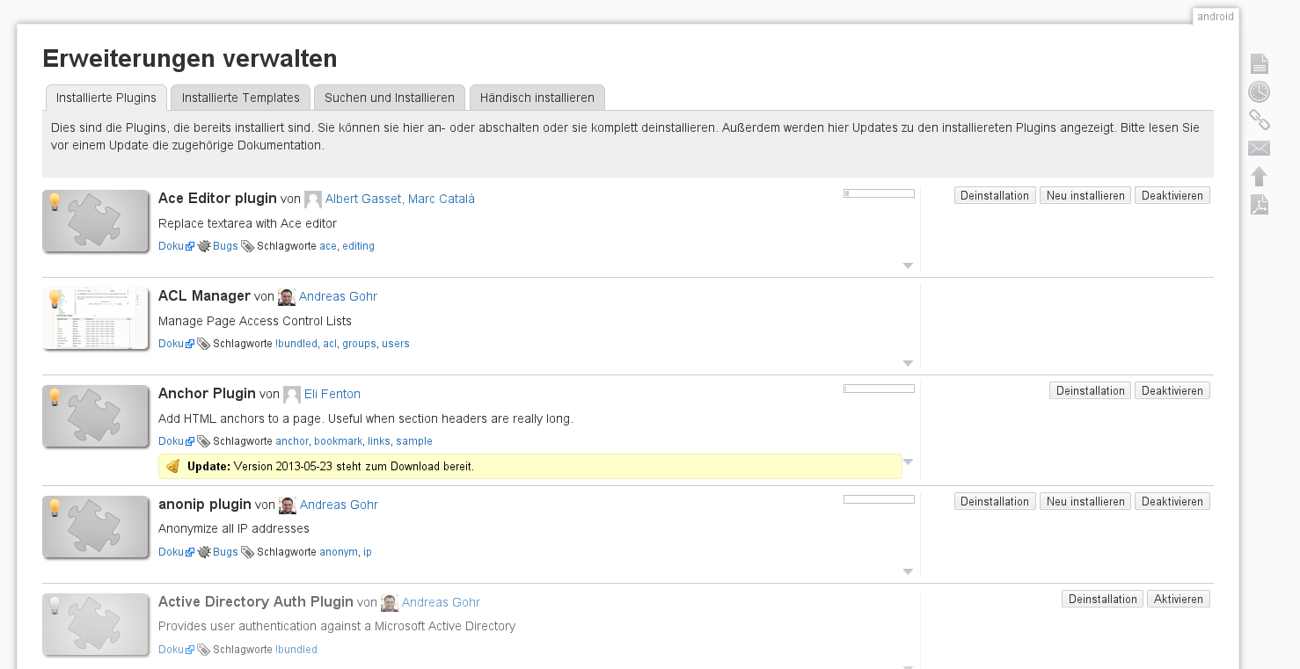Expand the Ace Editor plugin details arrow
The width and height of the screenshot is (1300, 669).
(908, 265)
